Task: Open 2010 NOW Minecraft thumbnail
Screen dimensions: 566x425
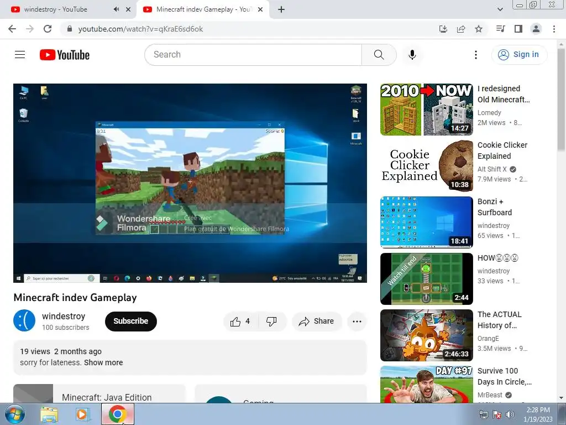Action: (426, 110)
